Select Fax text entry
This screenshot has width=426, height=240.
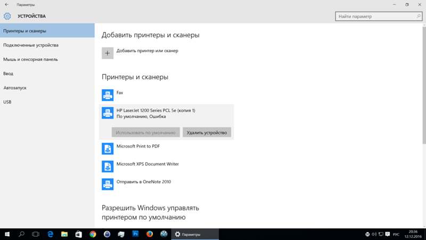point(119,92)
